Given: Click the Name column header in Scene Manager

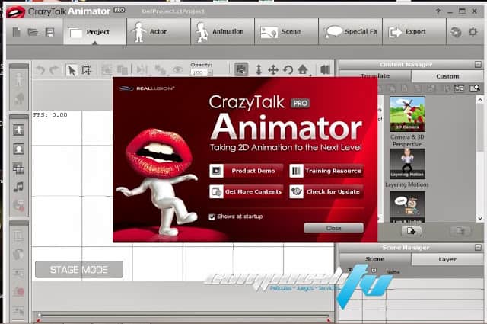Looking at the screenshot, I should click(393, 272).
